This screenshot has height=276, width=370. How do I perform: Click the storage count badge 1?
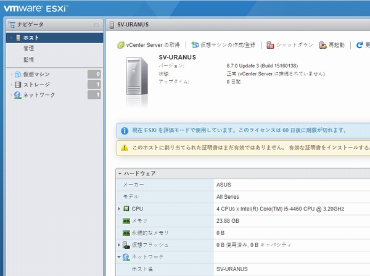point(94,85)
